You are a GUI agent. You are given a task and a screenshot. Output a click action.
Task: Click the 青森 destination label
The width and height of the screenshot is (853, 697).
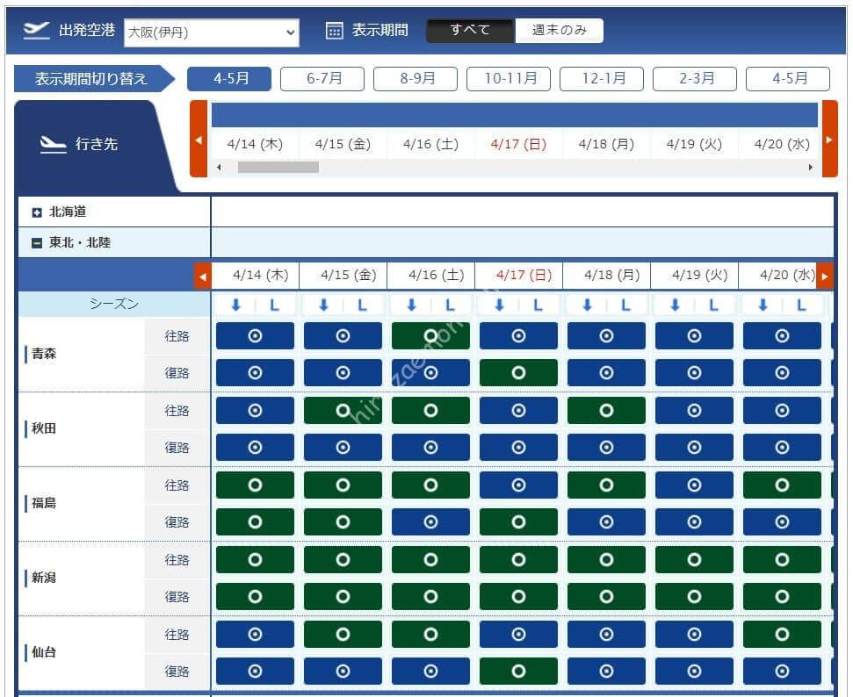(44, 354)
